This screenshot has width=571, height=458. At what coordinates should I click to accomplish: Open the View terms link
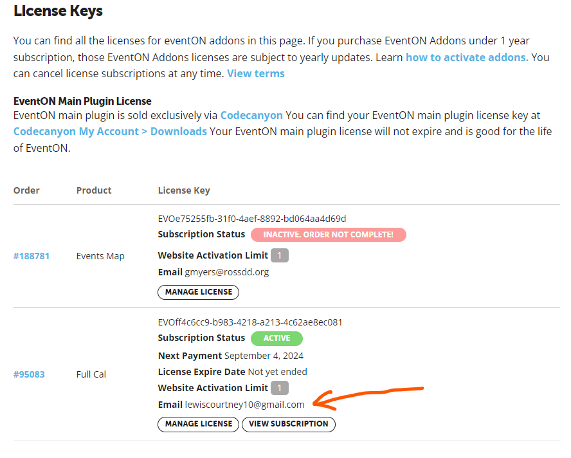(x=256, y=73)
